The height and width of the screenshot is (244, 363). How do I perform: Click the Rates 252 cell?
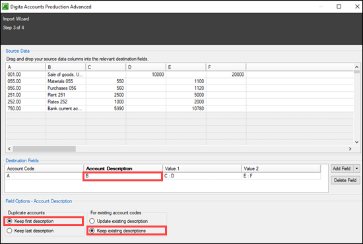click(x=66, y=102)
